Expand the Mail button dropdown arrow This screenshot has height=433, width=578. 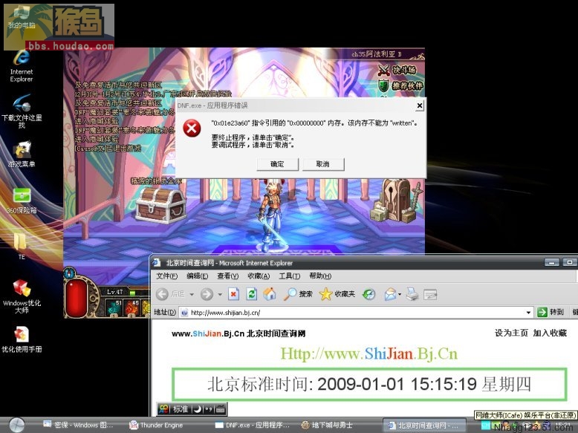(x=400, y=294)
